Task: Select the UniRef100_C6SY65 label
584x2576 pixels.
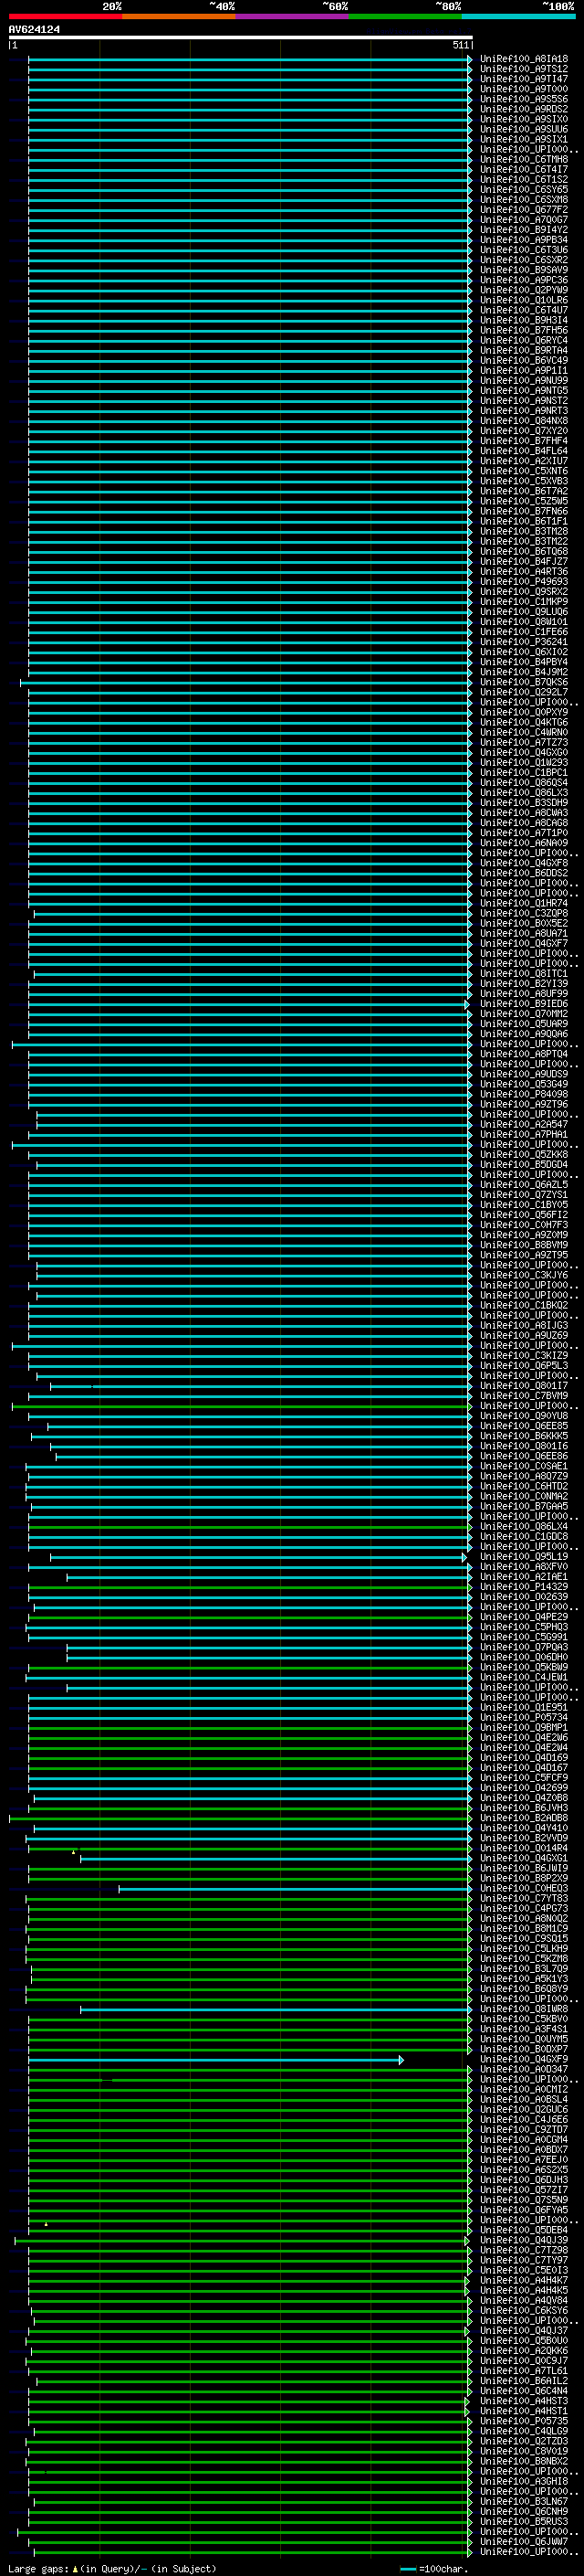Action: pos(524,189)
